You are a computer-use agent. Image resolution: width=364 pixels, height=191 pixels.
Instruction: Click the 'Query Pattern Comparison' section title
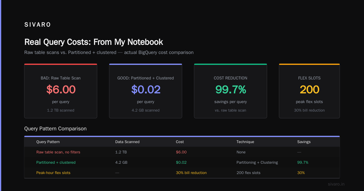tap(55, 129)
